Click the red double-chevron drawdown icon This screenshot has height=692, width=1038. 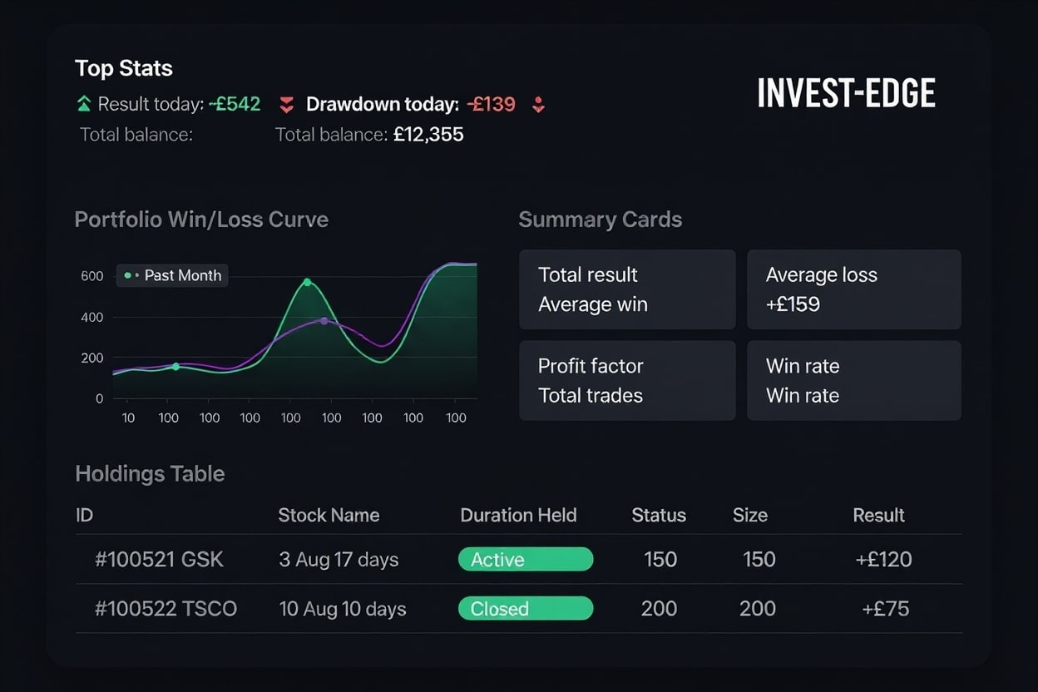[x=286, y=104]
